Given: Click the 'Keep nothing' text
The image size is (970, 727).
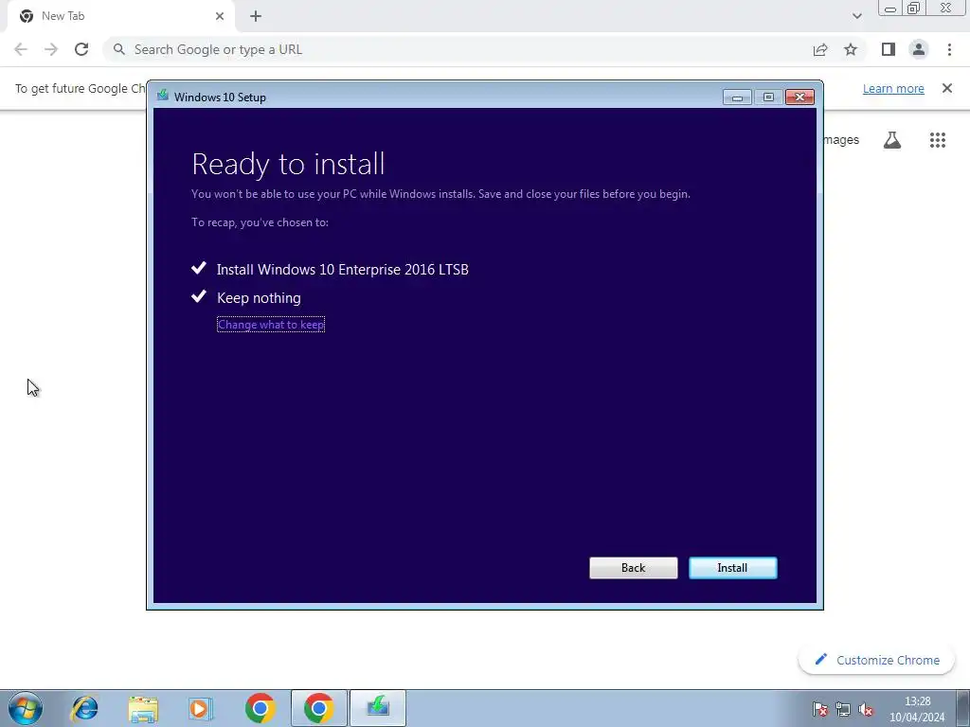Looking at the screenshot, I should (x=259, y=298).
